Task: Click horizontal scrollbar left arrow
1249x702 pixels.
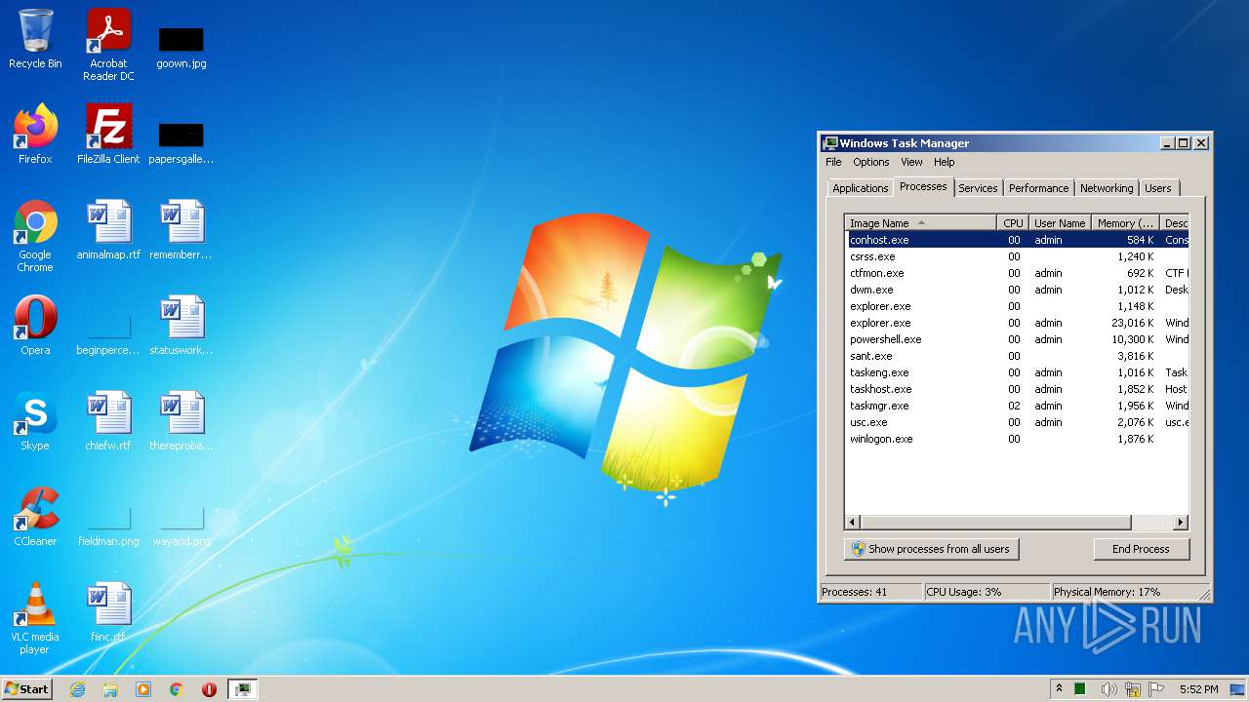Action: click(853, 523)
